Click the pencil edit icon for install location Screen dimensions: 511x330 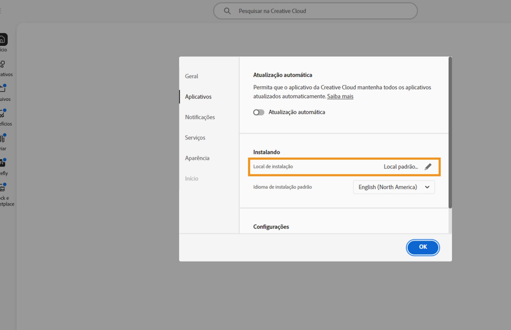[428, 167]
